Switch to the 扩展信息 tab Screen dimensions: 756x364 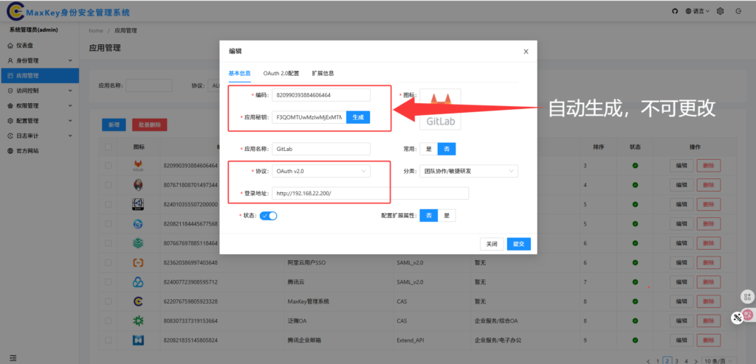coord(323,74)
